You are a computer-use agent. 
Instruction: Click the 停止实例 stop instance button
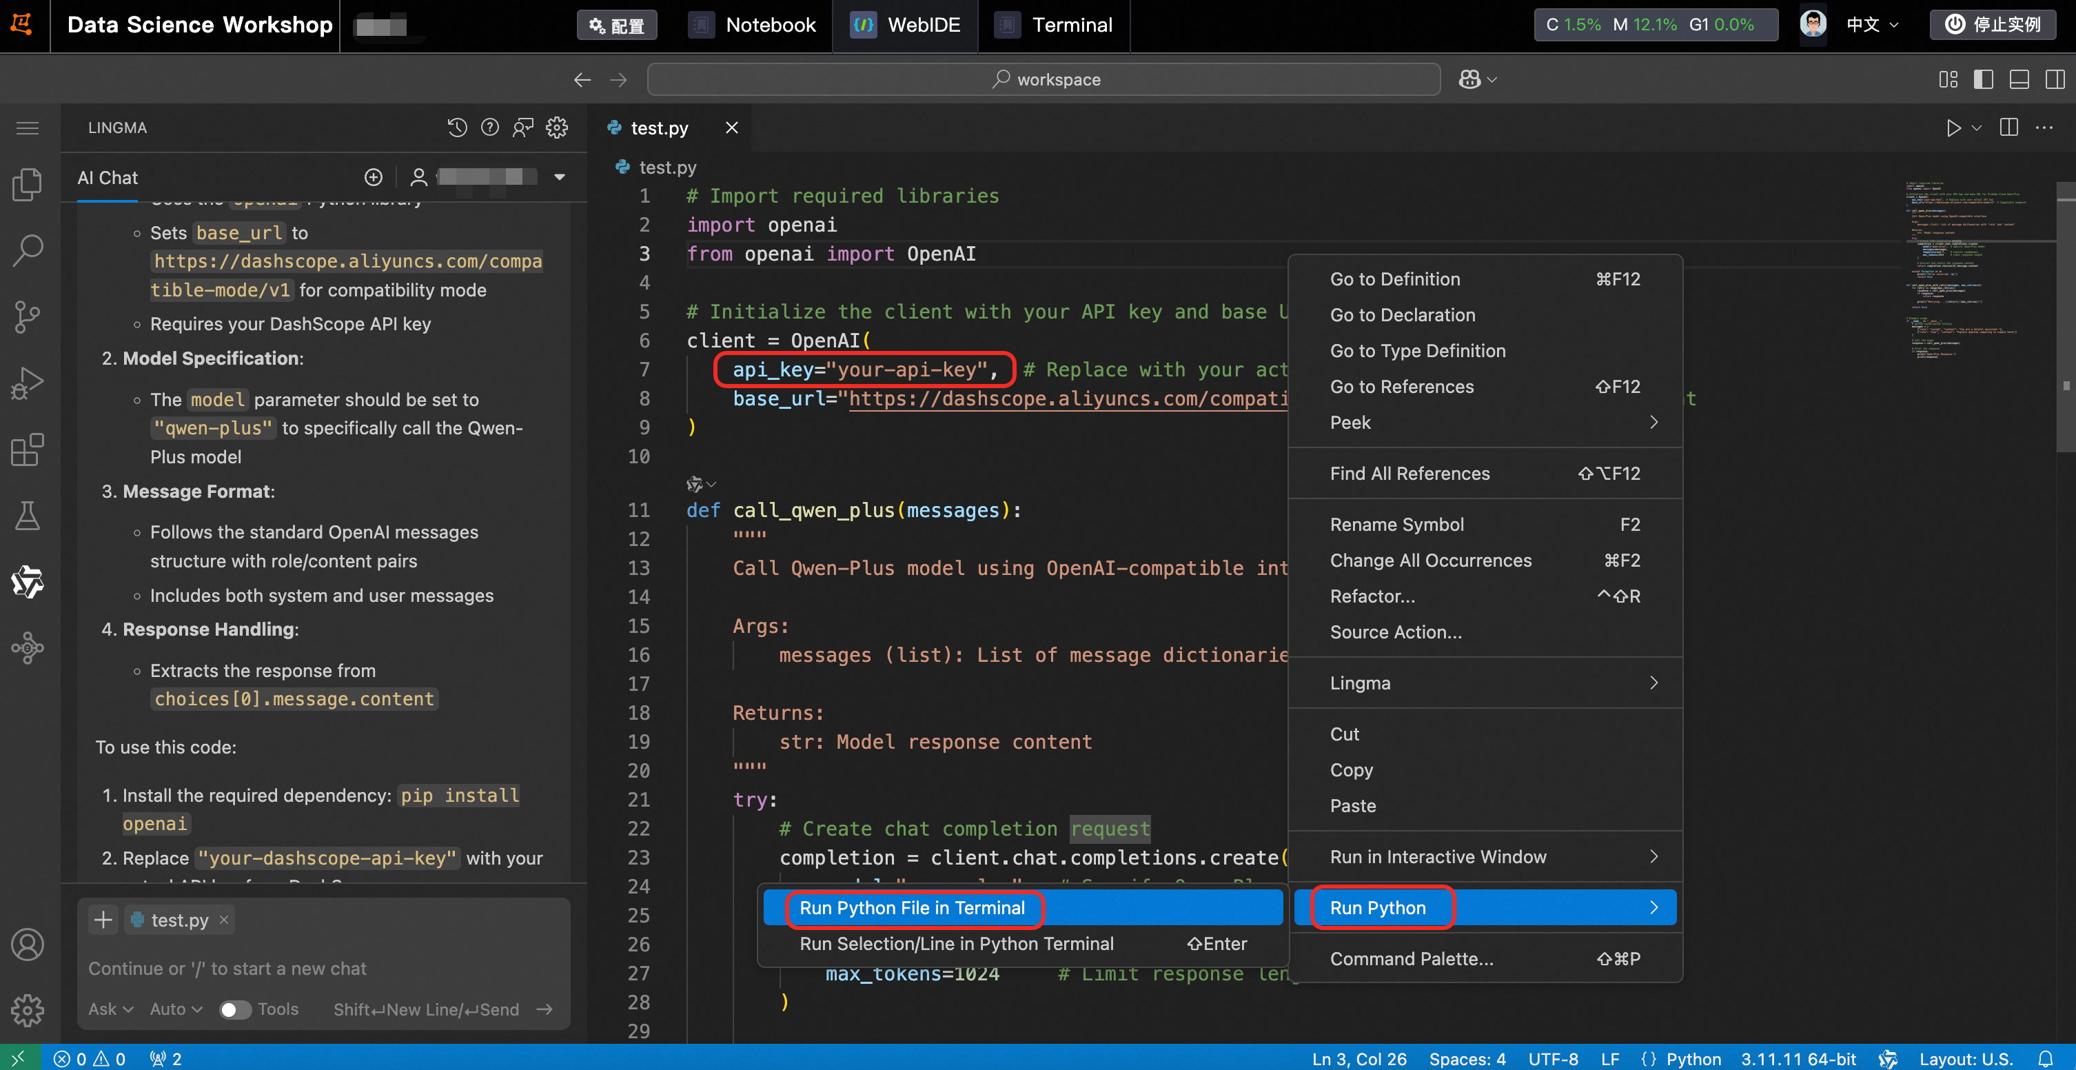pos(1994,25)
